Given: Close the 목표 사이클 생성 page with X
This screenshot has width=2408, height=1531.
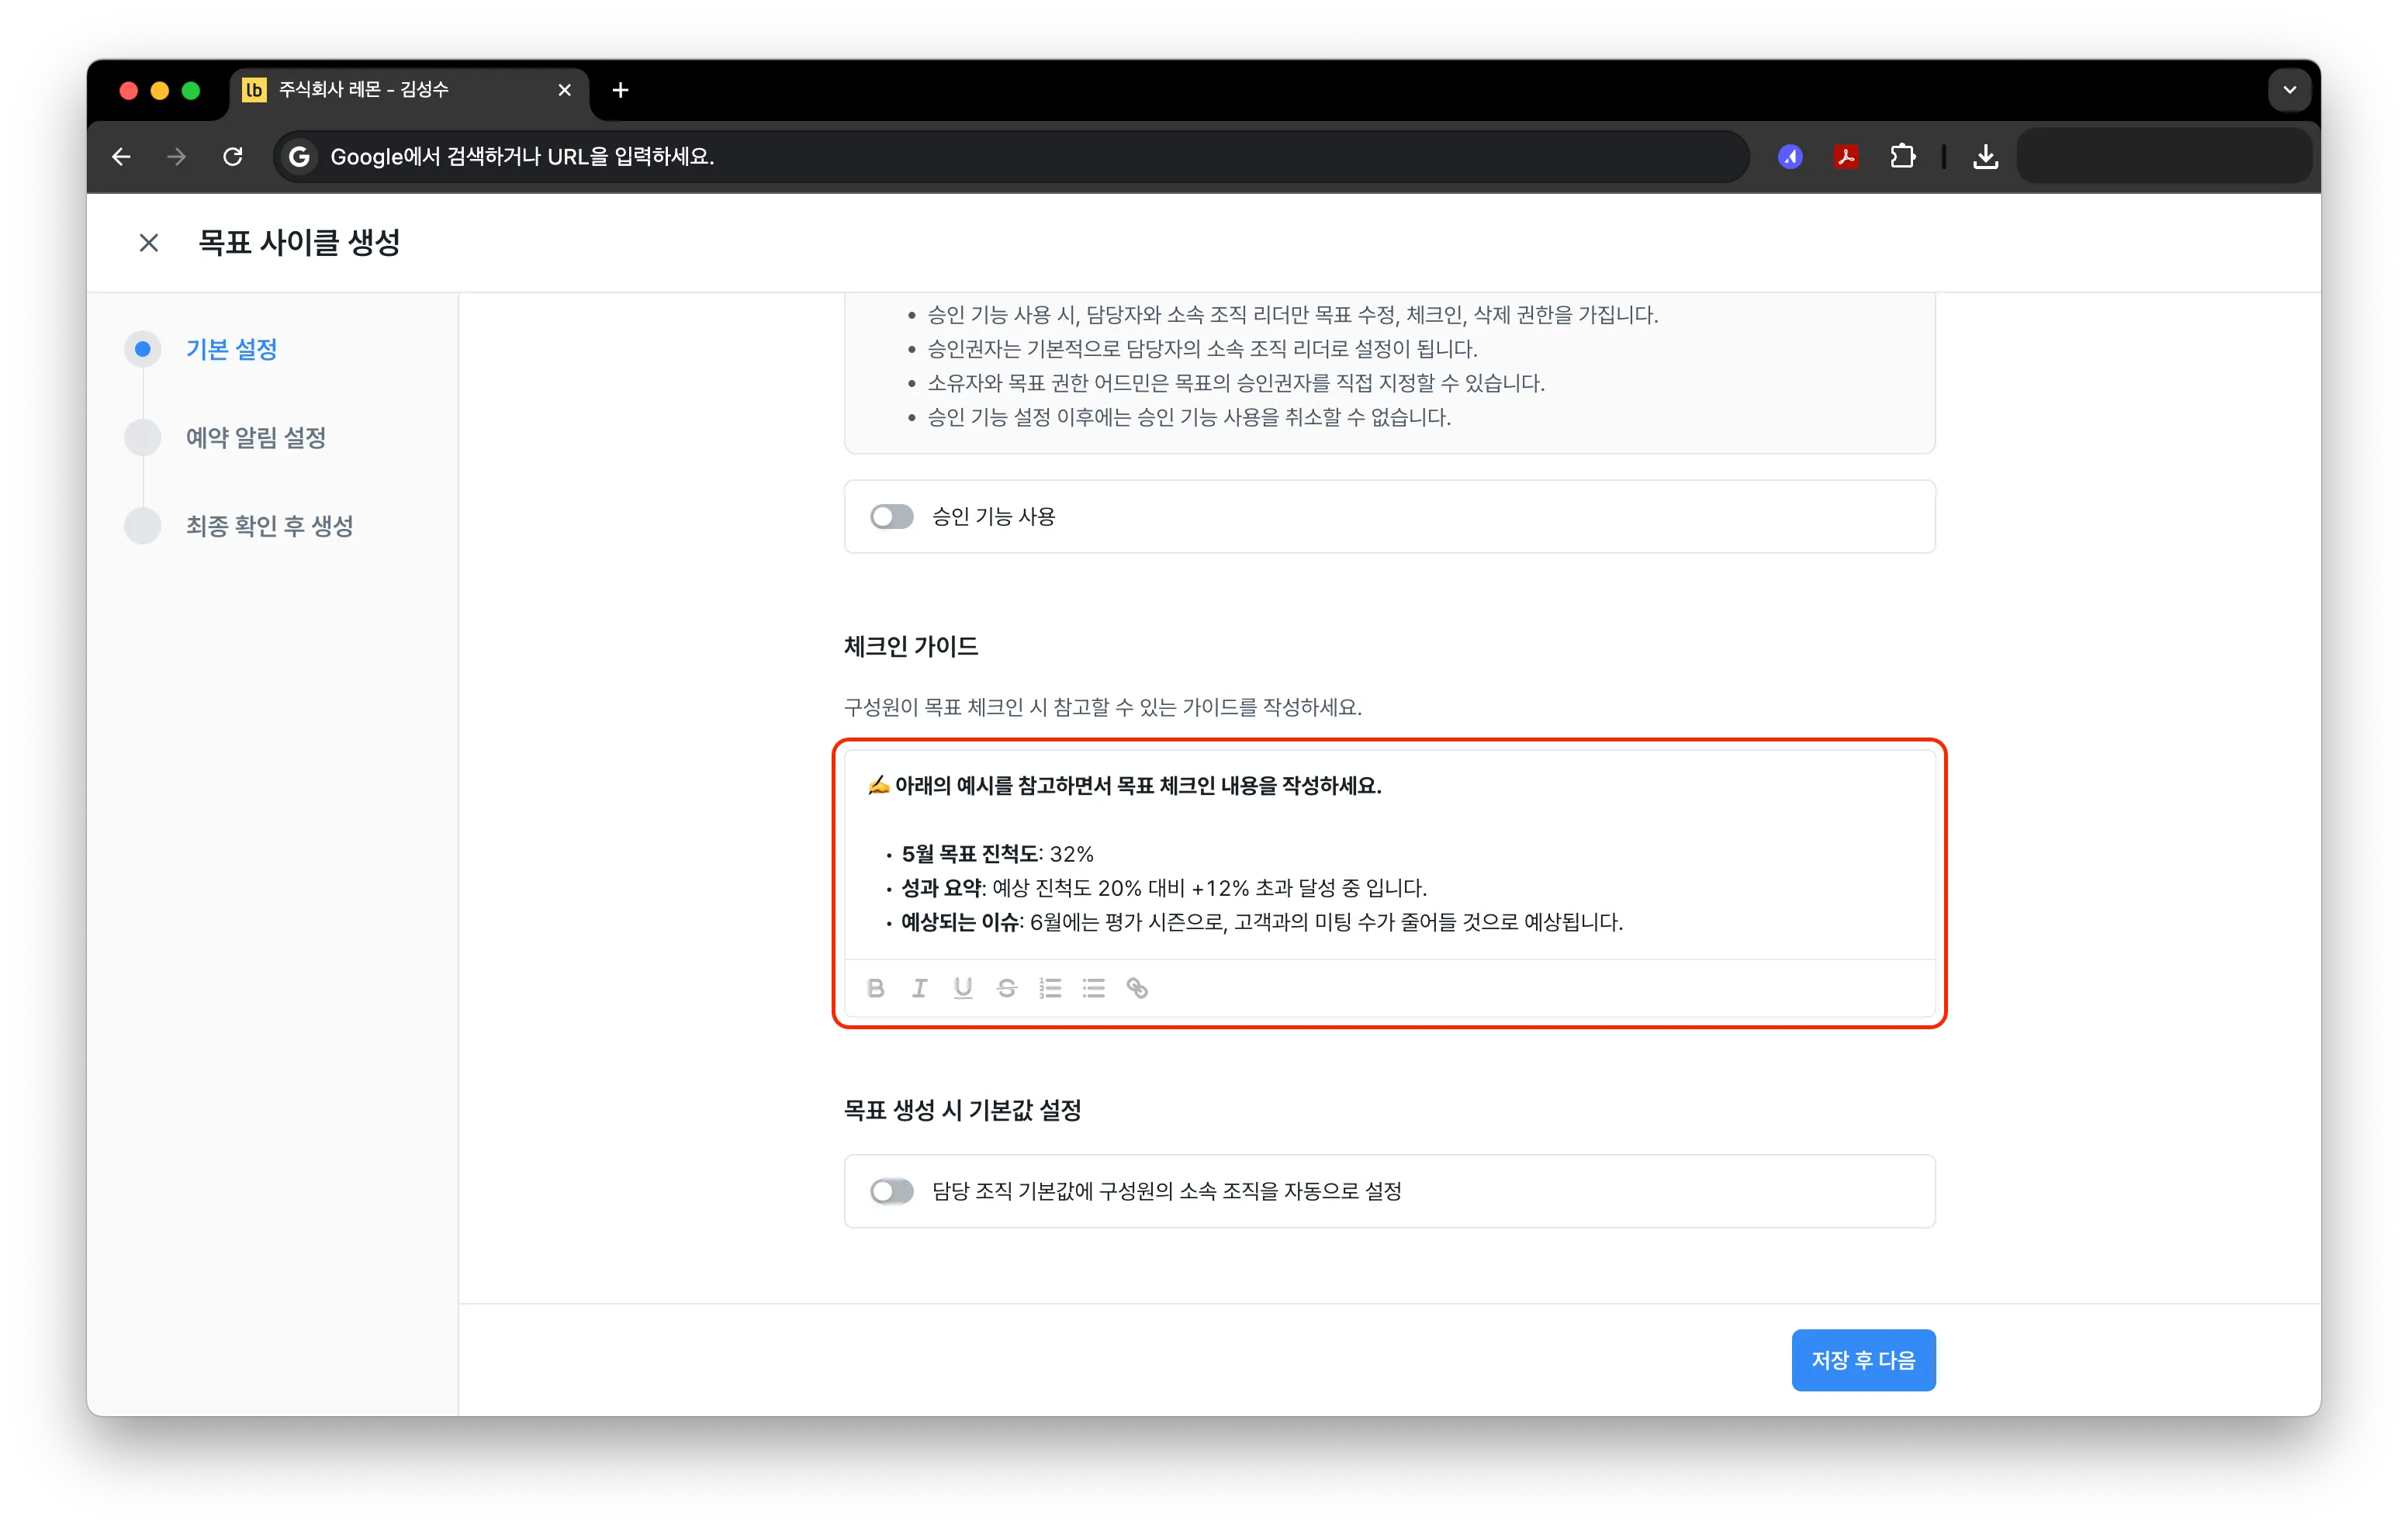Looking at the screenshot, I should coord(149,243).
